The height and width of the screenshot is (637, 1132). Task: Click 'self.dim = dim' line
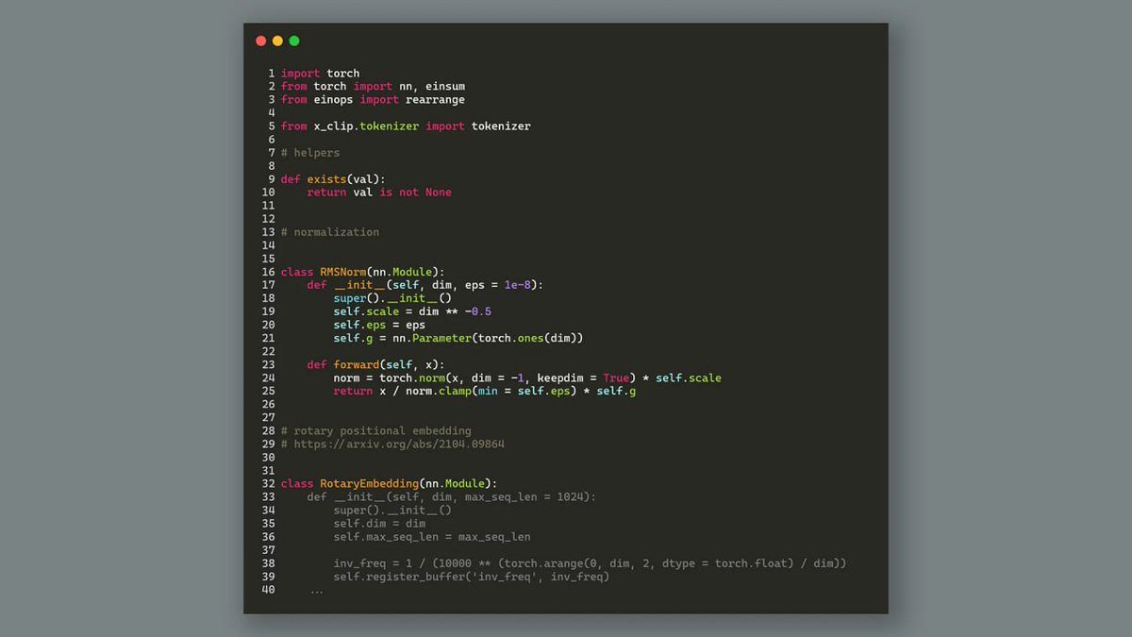point(379,523)
